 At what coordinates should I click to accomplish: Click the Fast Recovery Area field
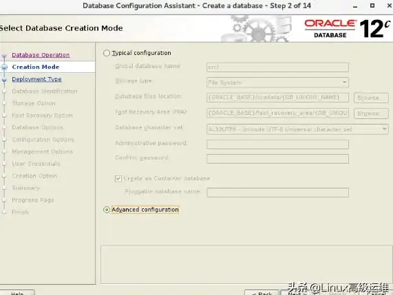277,113
